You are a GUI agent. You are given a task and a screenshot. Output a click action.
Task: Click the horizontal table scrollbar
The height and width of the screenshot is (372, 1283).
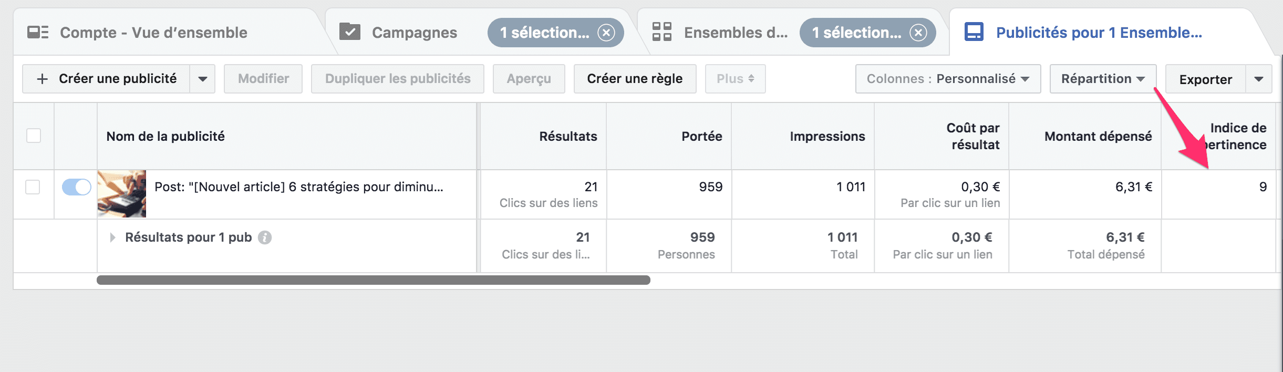pyautogui.click(x=373, y=280)
